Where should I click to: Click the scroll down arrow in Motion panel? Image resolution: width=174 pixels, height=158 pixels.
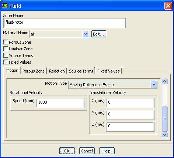pyautogui.click(x=164, y=135)
